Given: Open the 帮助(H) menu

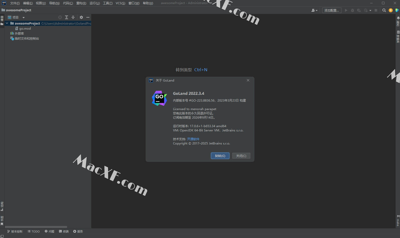Looking at the screenshot, I should coord(148,3).
